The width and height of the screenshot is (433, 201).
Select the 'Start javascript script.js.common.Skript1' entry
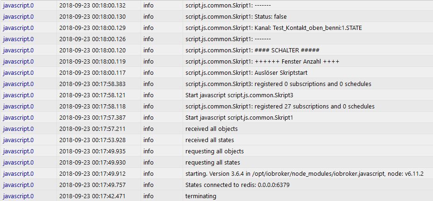pos(239,117)
